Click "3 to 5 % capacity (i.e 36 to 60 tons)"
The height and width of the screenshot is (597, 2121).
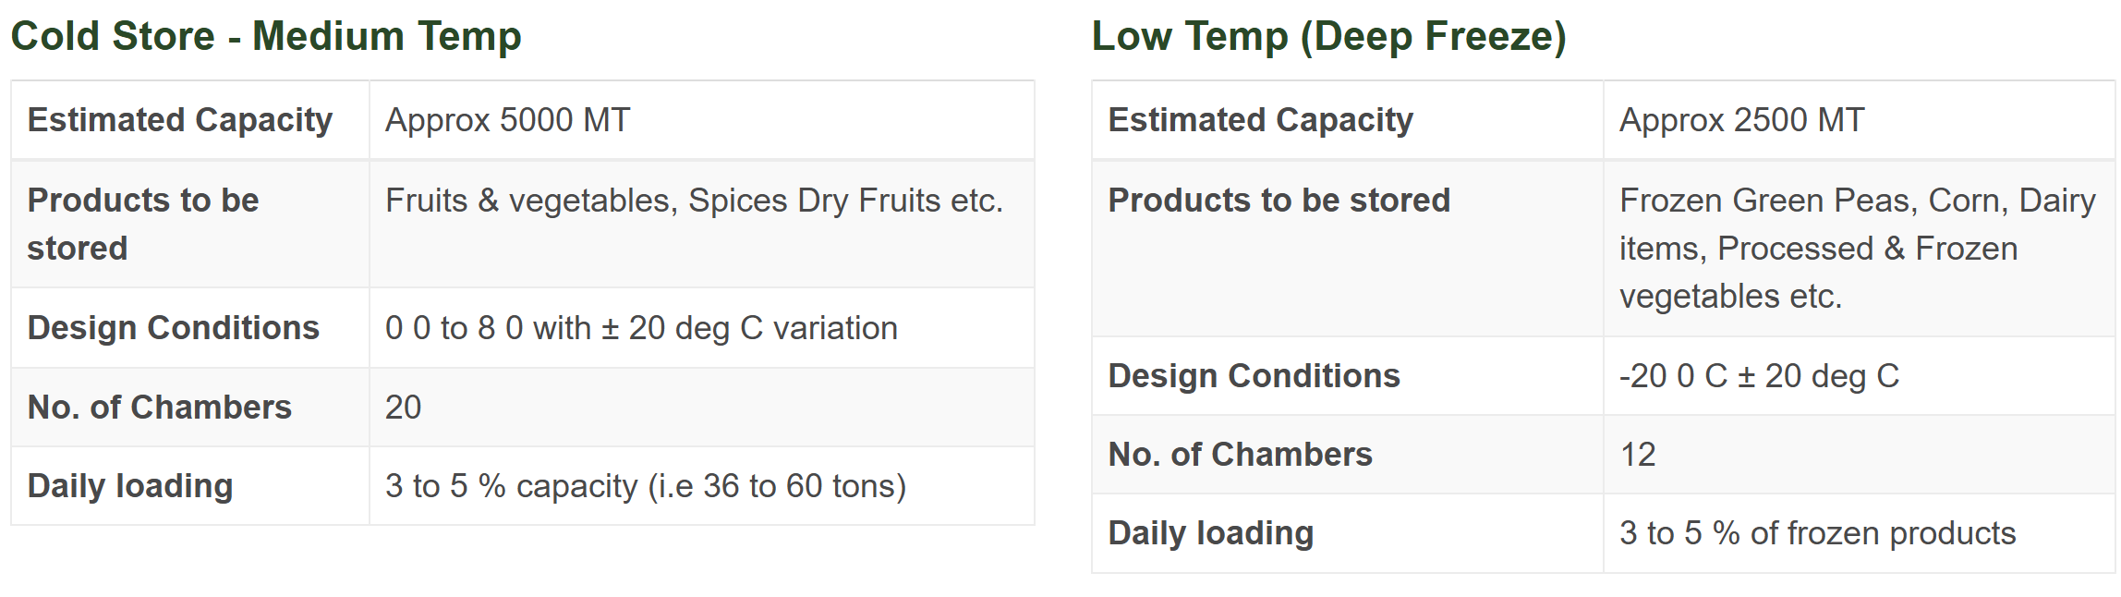[x=645, y=486]
